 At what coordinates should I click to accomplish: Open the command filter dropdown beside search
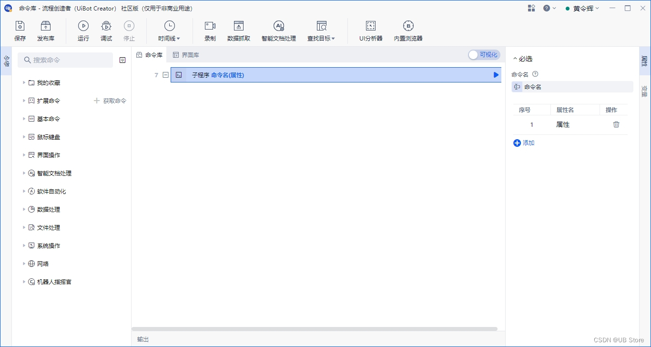(122, 60)
